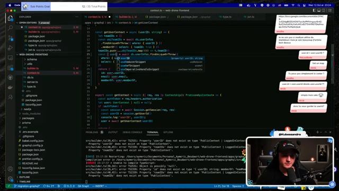This screenshot has width=339, height=191.
Task: Click the Spotlight search icon in menu bar
Action: click(299, 5)
